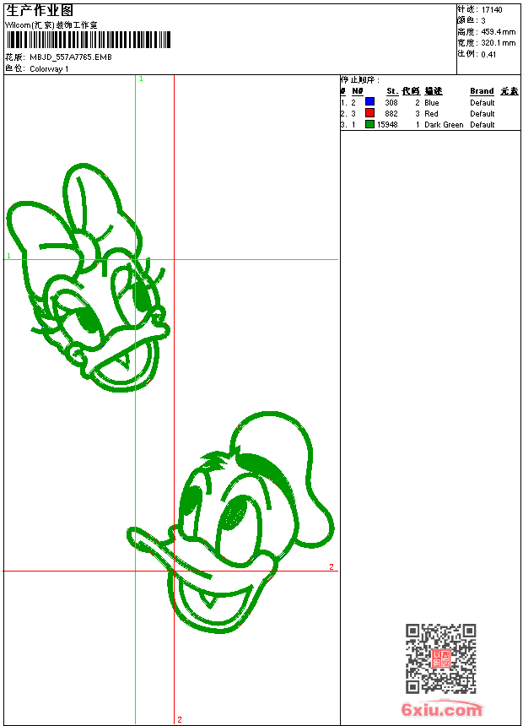
Task: Click the St. column header
Action: 392,91
